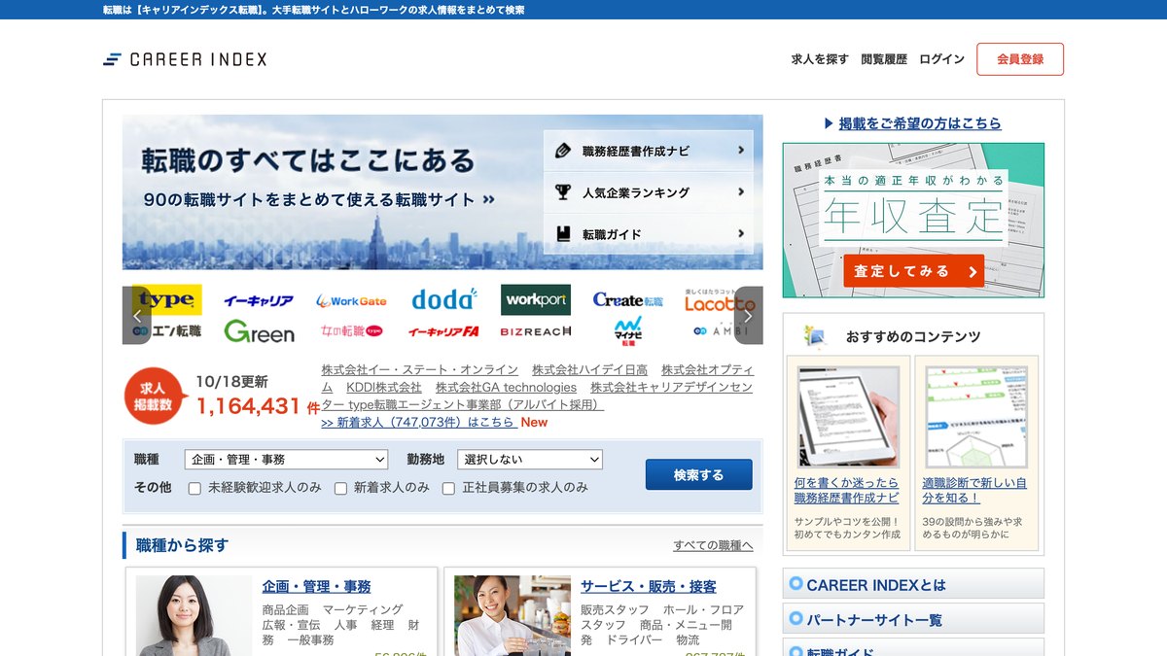This screenshot has width=1167, height=656.
Task: Click the book icon for 転職ガイド
Action: [563, 234]
